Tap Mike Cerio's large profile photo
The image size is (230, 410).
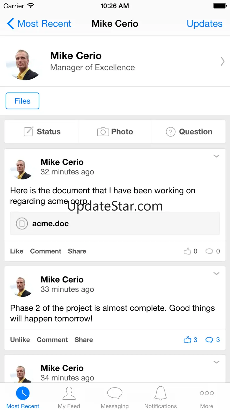[23, 64]
